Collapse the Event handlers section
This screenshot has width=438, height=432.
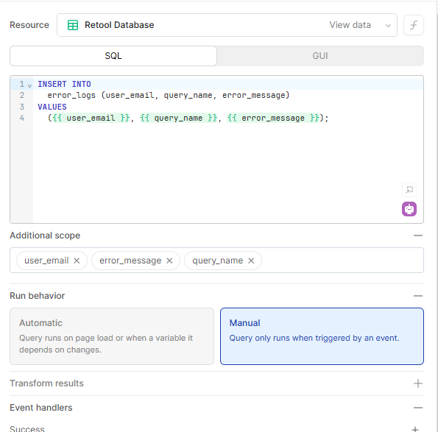[x=418, y=408]
